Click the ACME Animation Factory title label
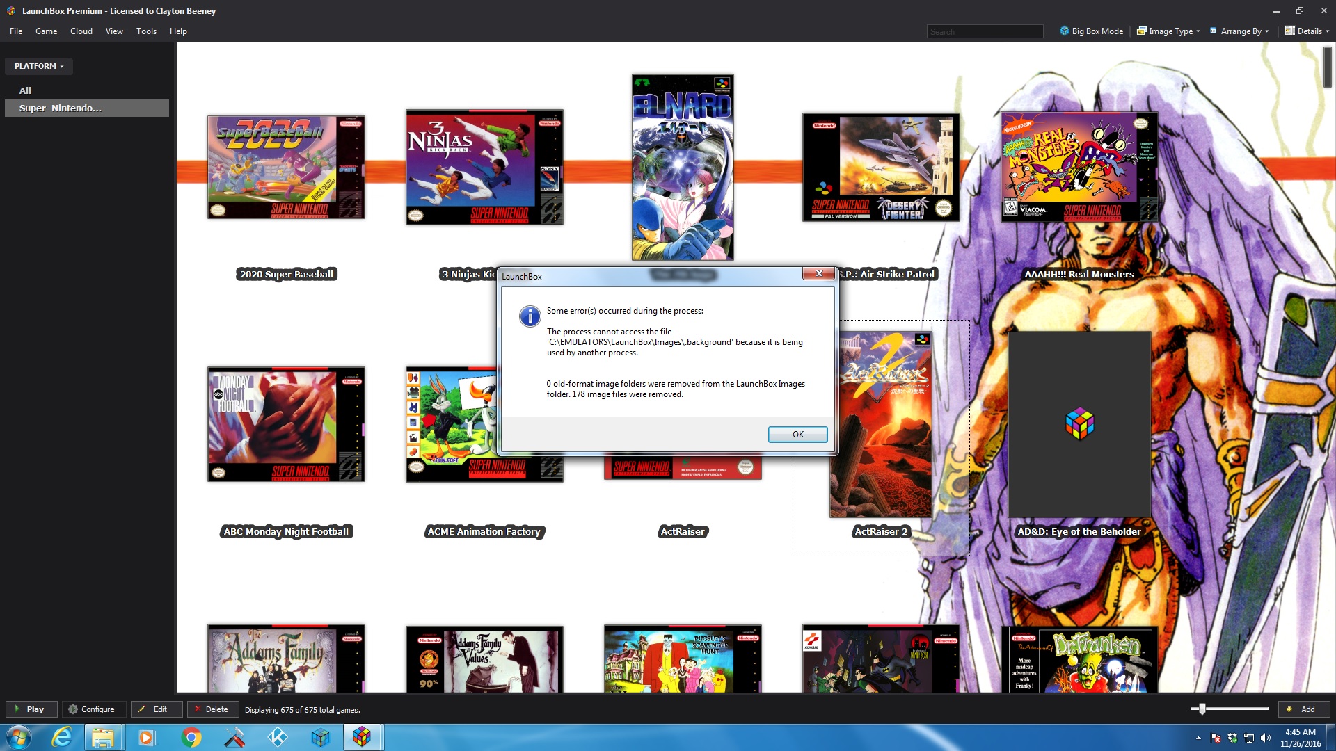 tap(484, 531)
